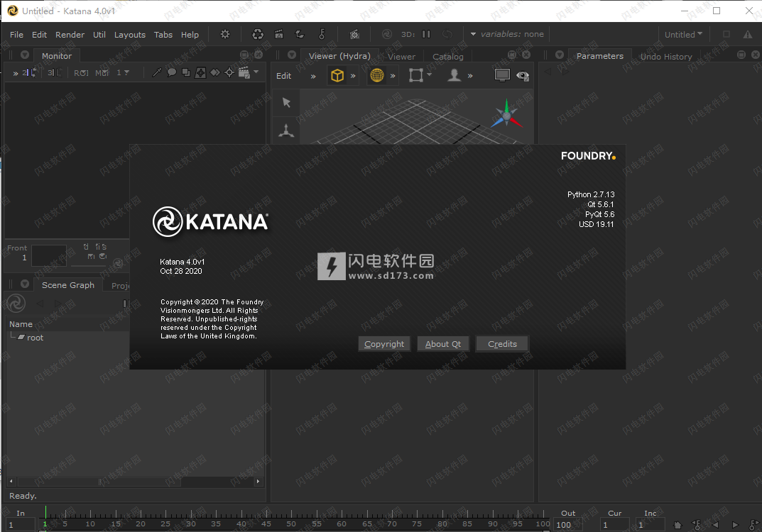
Task: Switch to the Undo History tab
Action: (666, 56)
